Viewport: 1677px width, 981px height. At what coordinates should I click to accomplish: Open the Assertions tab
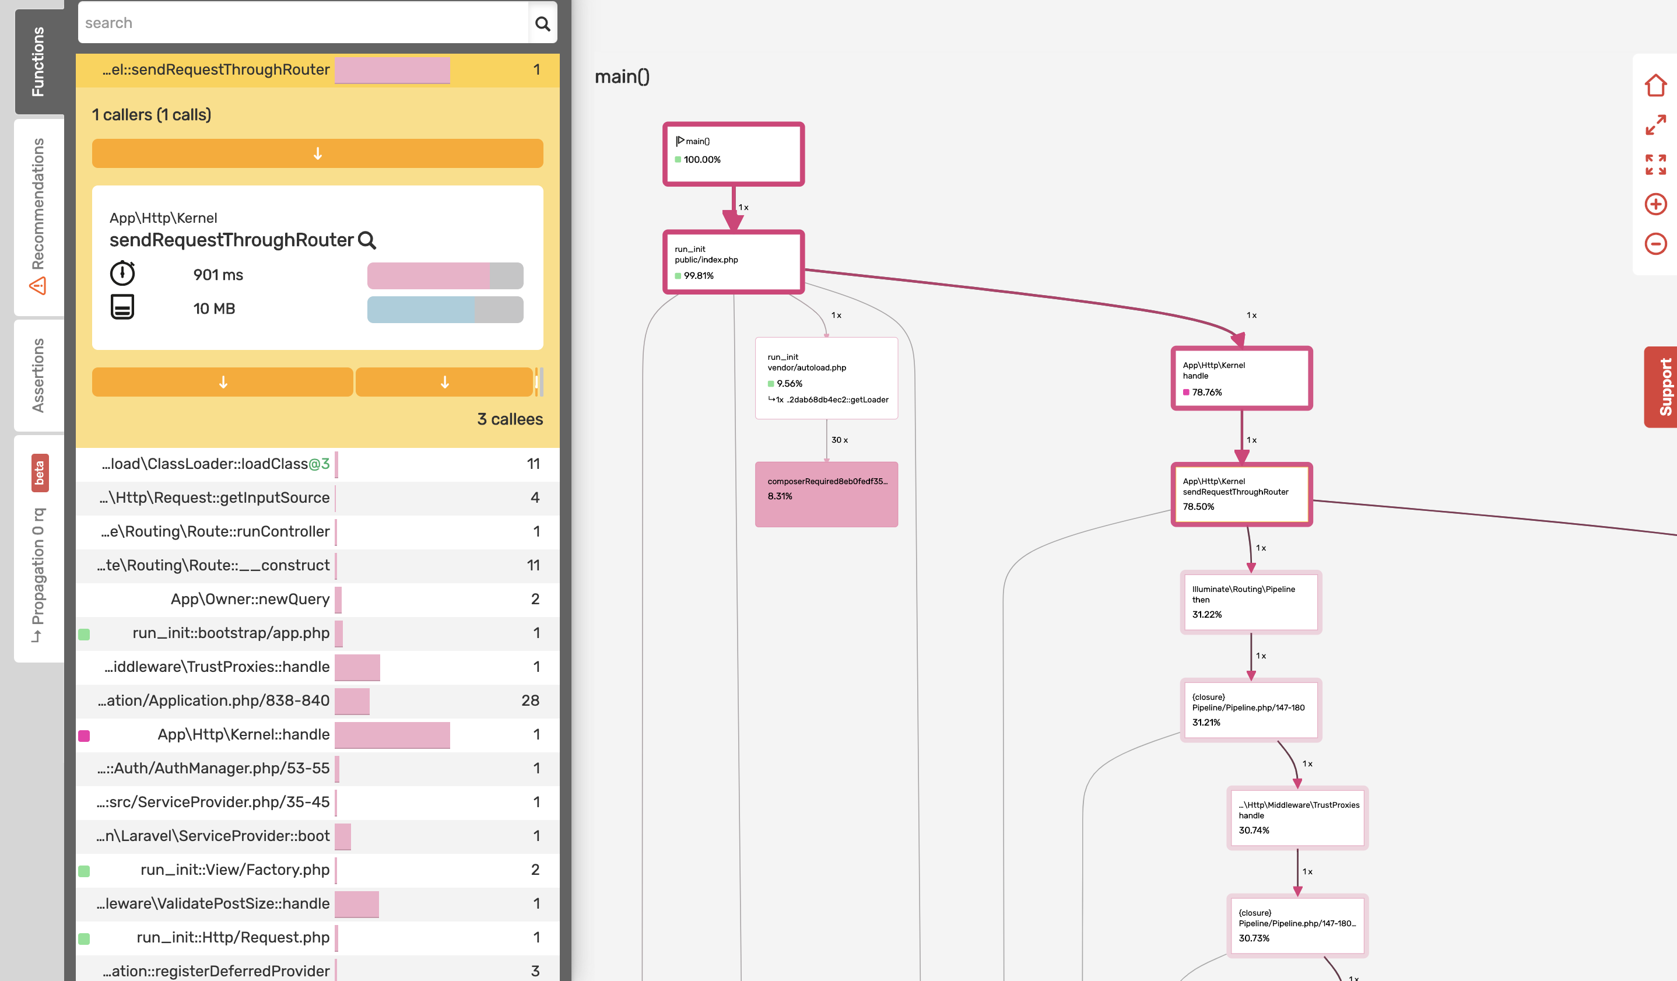(38, 376)
